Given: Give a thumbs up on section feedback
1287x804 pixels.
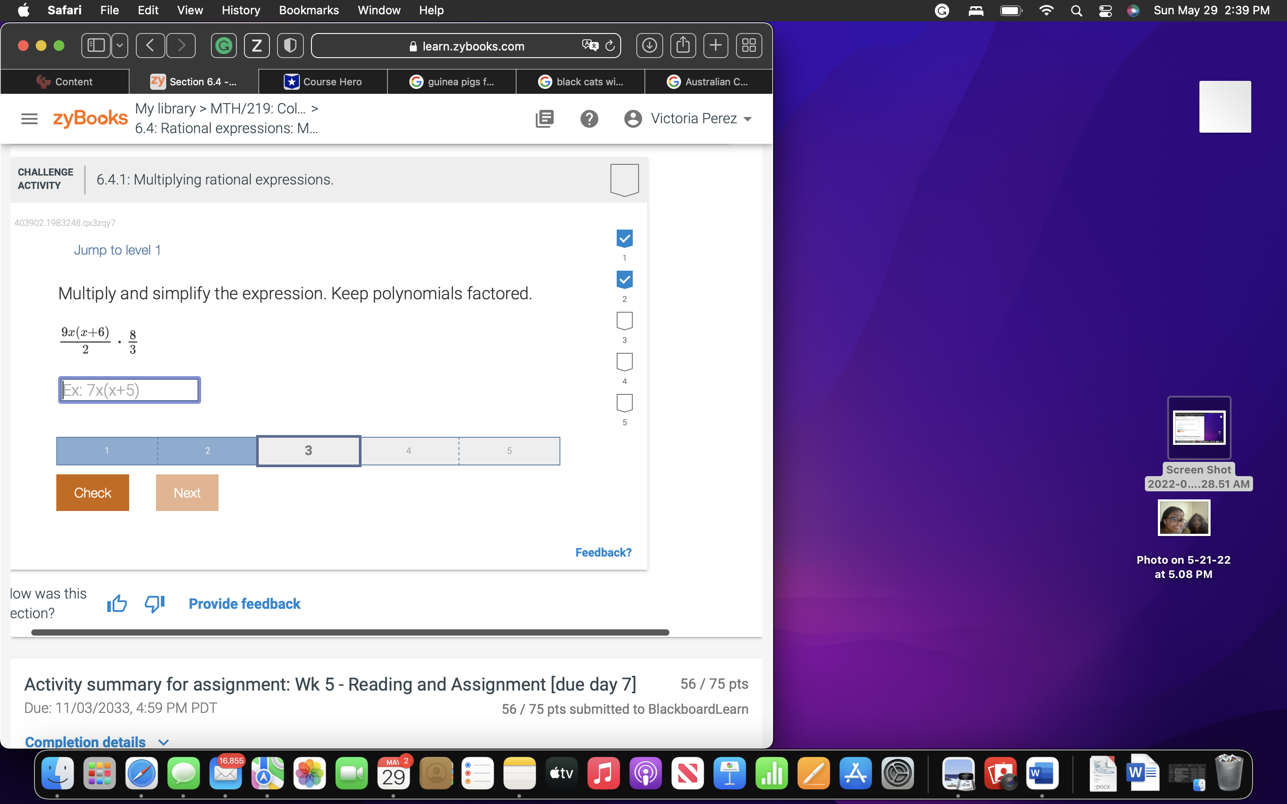Looking at the screenshot, I should pos(117,603).
